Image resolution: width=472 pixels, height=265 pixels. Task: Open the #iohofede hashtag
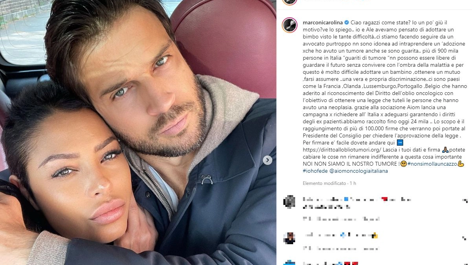coord(316,171)
